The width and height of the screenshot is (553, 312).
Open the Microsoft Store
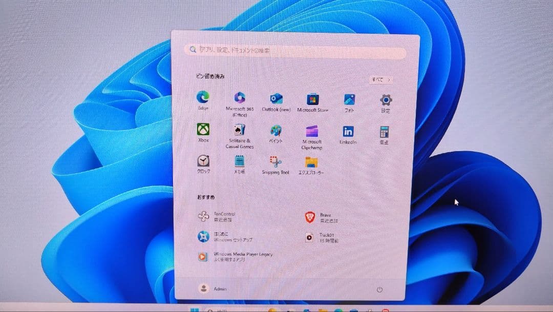(x=312, y=100)
